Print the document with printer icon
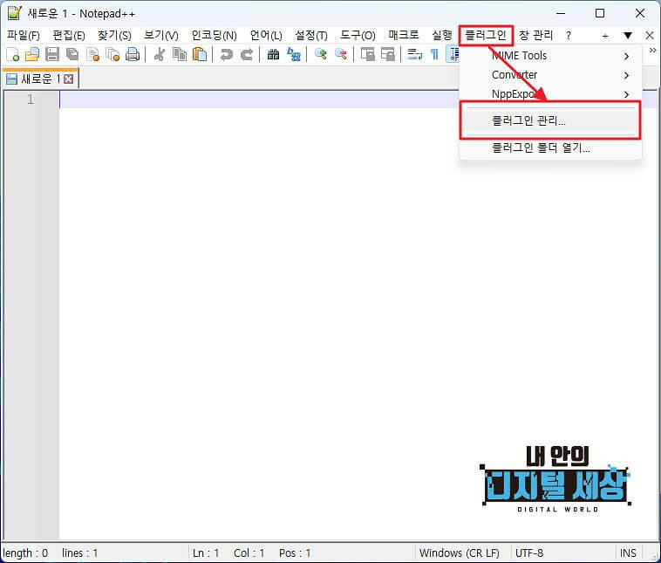This screenshot has height=563, width=661. (133, 54)
